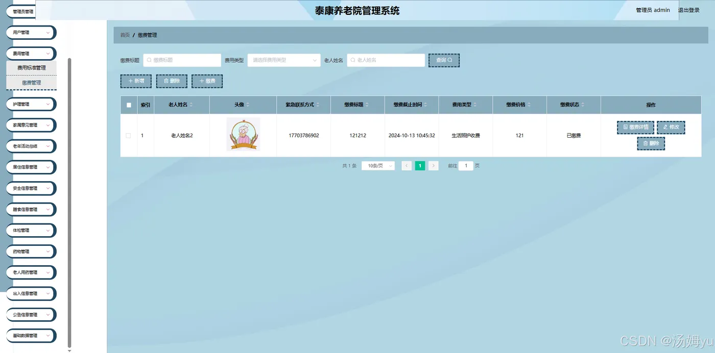Click sort arrows on 紧急联系方式 column

(318, 105)
